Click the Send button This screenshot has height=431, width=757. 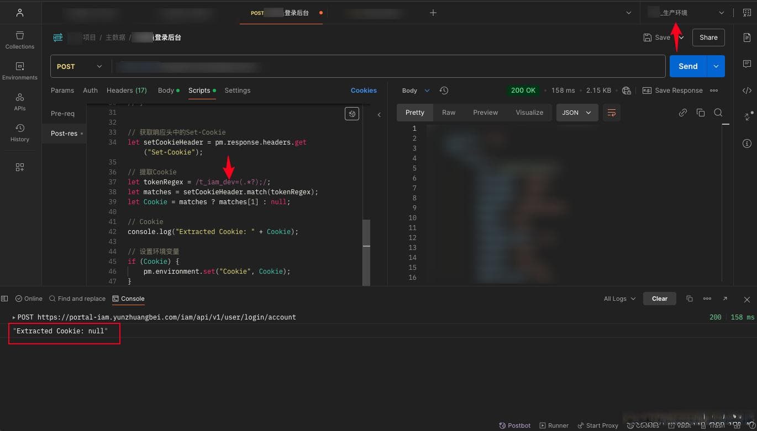pyautogui.click(x=688, y=66)
